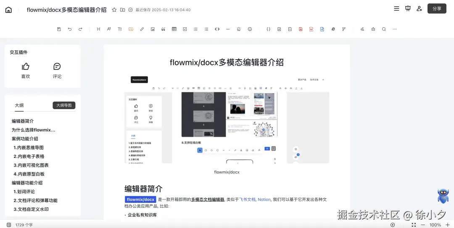Image resolution: width=454 pixels, height=228 pixels.
Task: Star this document as favorite
Action: 114,10
